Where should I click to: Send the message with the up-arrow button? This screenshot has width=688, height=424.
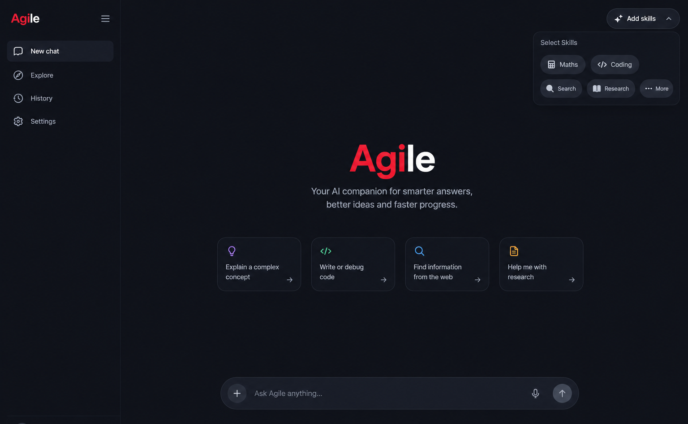[x=562, y=394]
